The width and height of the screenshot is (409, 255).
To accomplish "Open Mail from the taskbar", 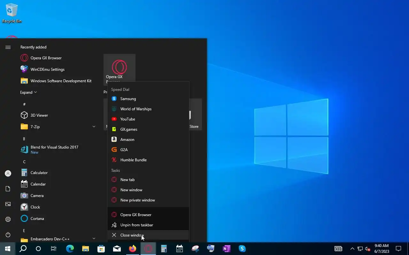I will (x=117, y=249).
